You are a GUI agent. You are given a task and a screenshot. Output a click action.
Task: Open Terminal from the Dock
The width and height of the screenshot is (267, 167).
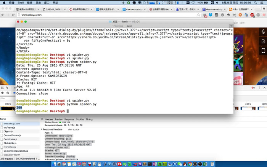tap(150, 164)
